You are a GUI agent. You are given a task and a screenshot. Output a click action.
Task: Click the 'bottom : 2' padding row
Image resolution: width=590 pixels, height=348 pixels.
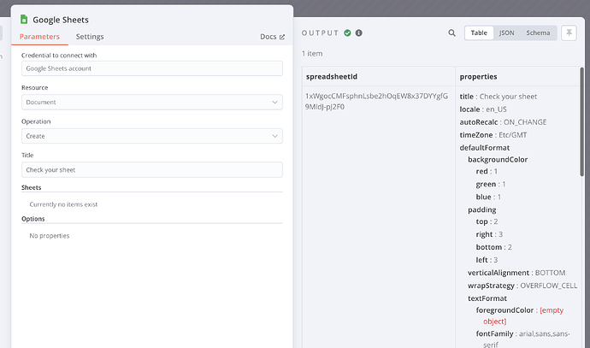tap(494, 247)
